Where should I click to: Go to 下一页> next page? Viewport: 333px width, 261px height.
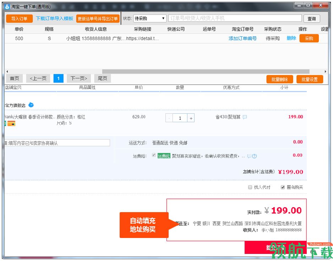pyautogui.click(x=79, y=78)
